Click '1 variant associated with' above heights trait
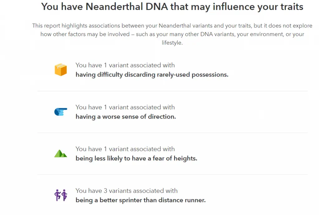Screen dimensions: 319x215 click(x=139, y=149)
